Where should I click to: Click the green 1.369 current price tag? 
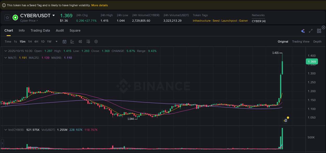point(312,61)
